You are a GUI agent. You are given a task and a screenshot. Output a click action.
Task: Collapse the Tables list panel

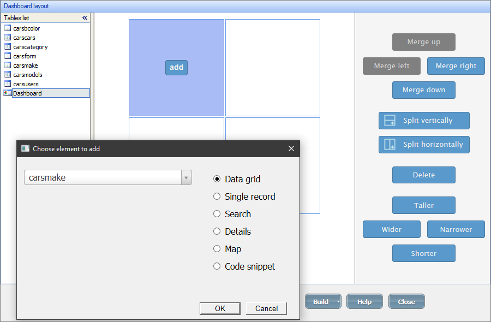(x=85, y=17)
